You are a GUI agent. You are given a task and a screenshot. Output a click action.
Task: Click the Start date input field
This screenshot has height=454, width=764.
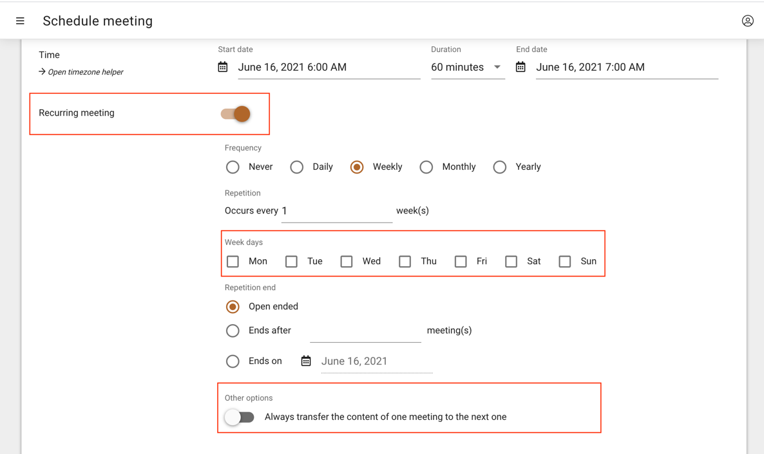(329, 68)
